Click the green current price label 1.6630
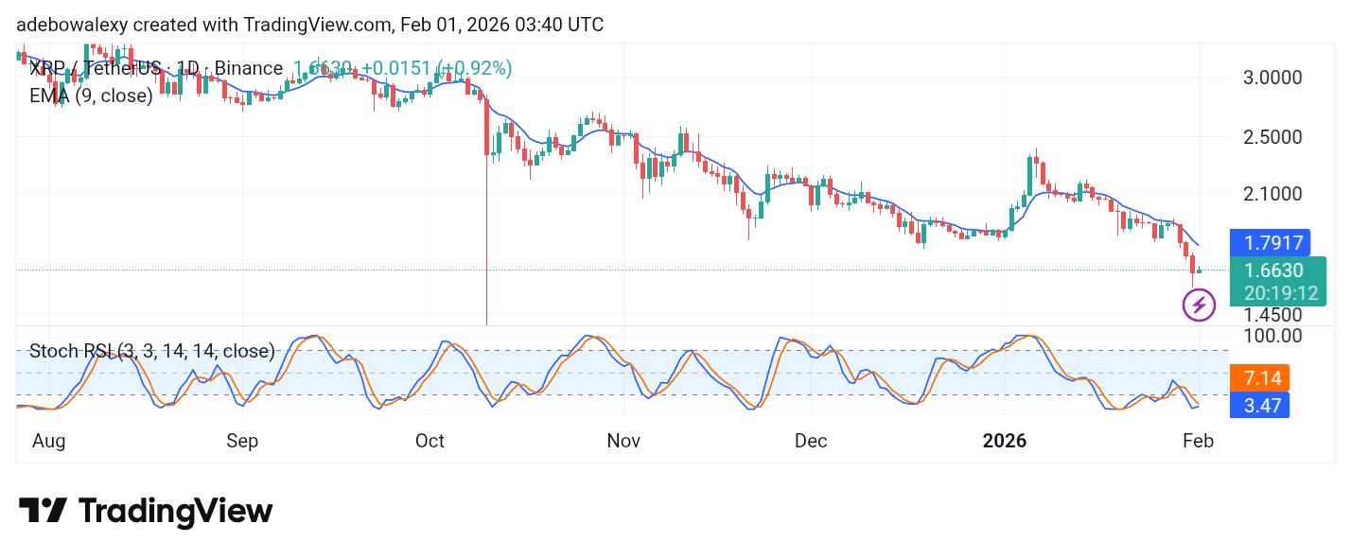The width and height of the screenshot is (1351, 559). (1273, 271)
